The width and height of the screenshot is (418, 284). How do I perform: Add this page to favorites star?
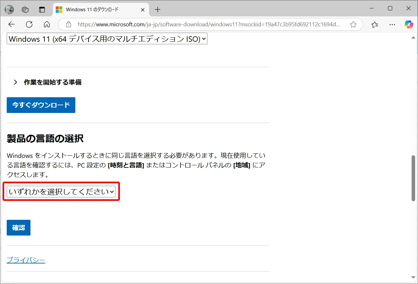(x=353, y=24)
